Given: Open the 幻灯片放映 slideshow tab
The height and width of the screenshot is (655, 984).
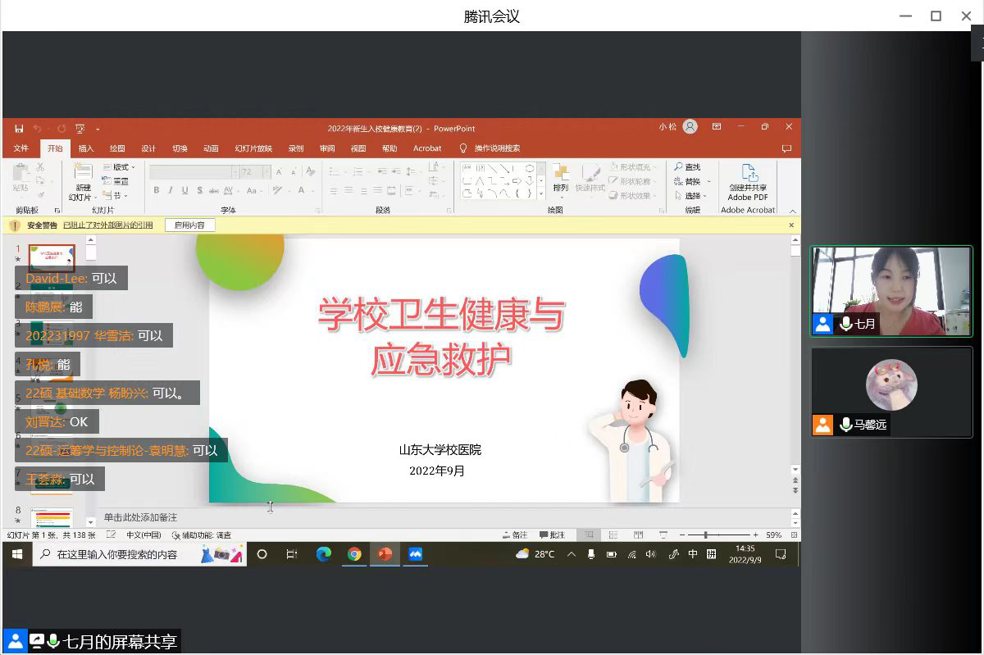Looking at the screenshot, I should 253,148.
